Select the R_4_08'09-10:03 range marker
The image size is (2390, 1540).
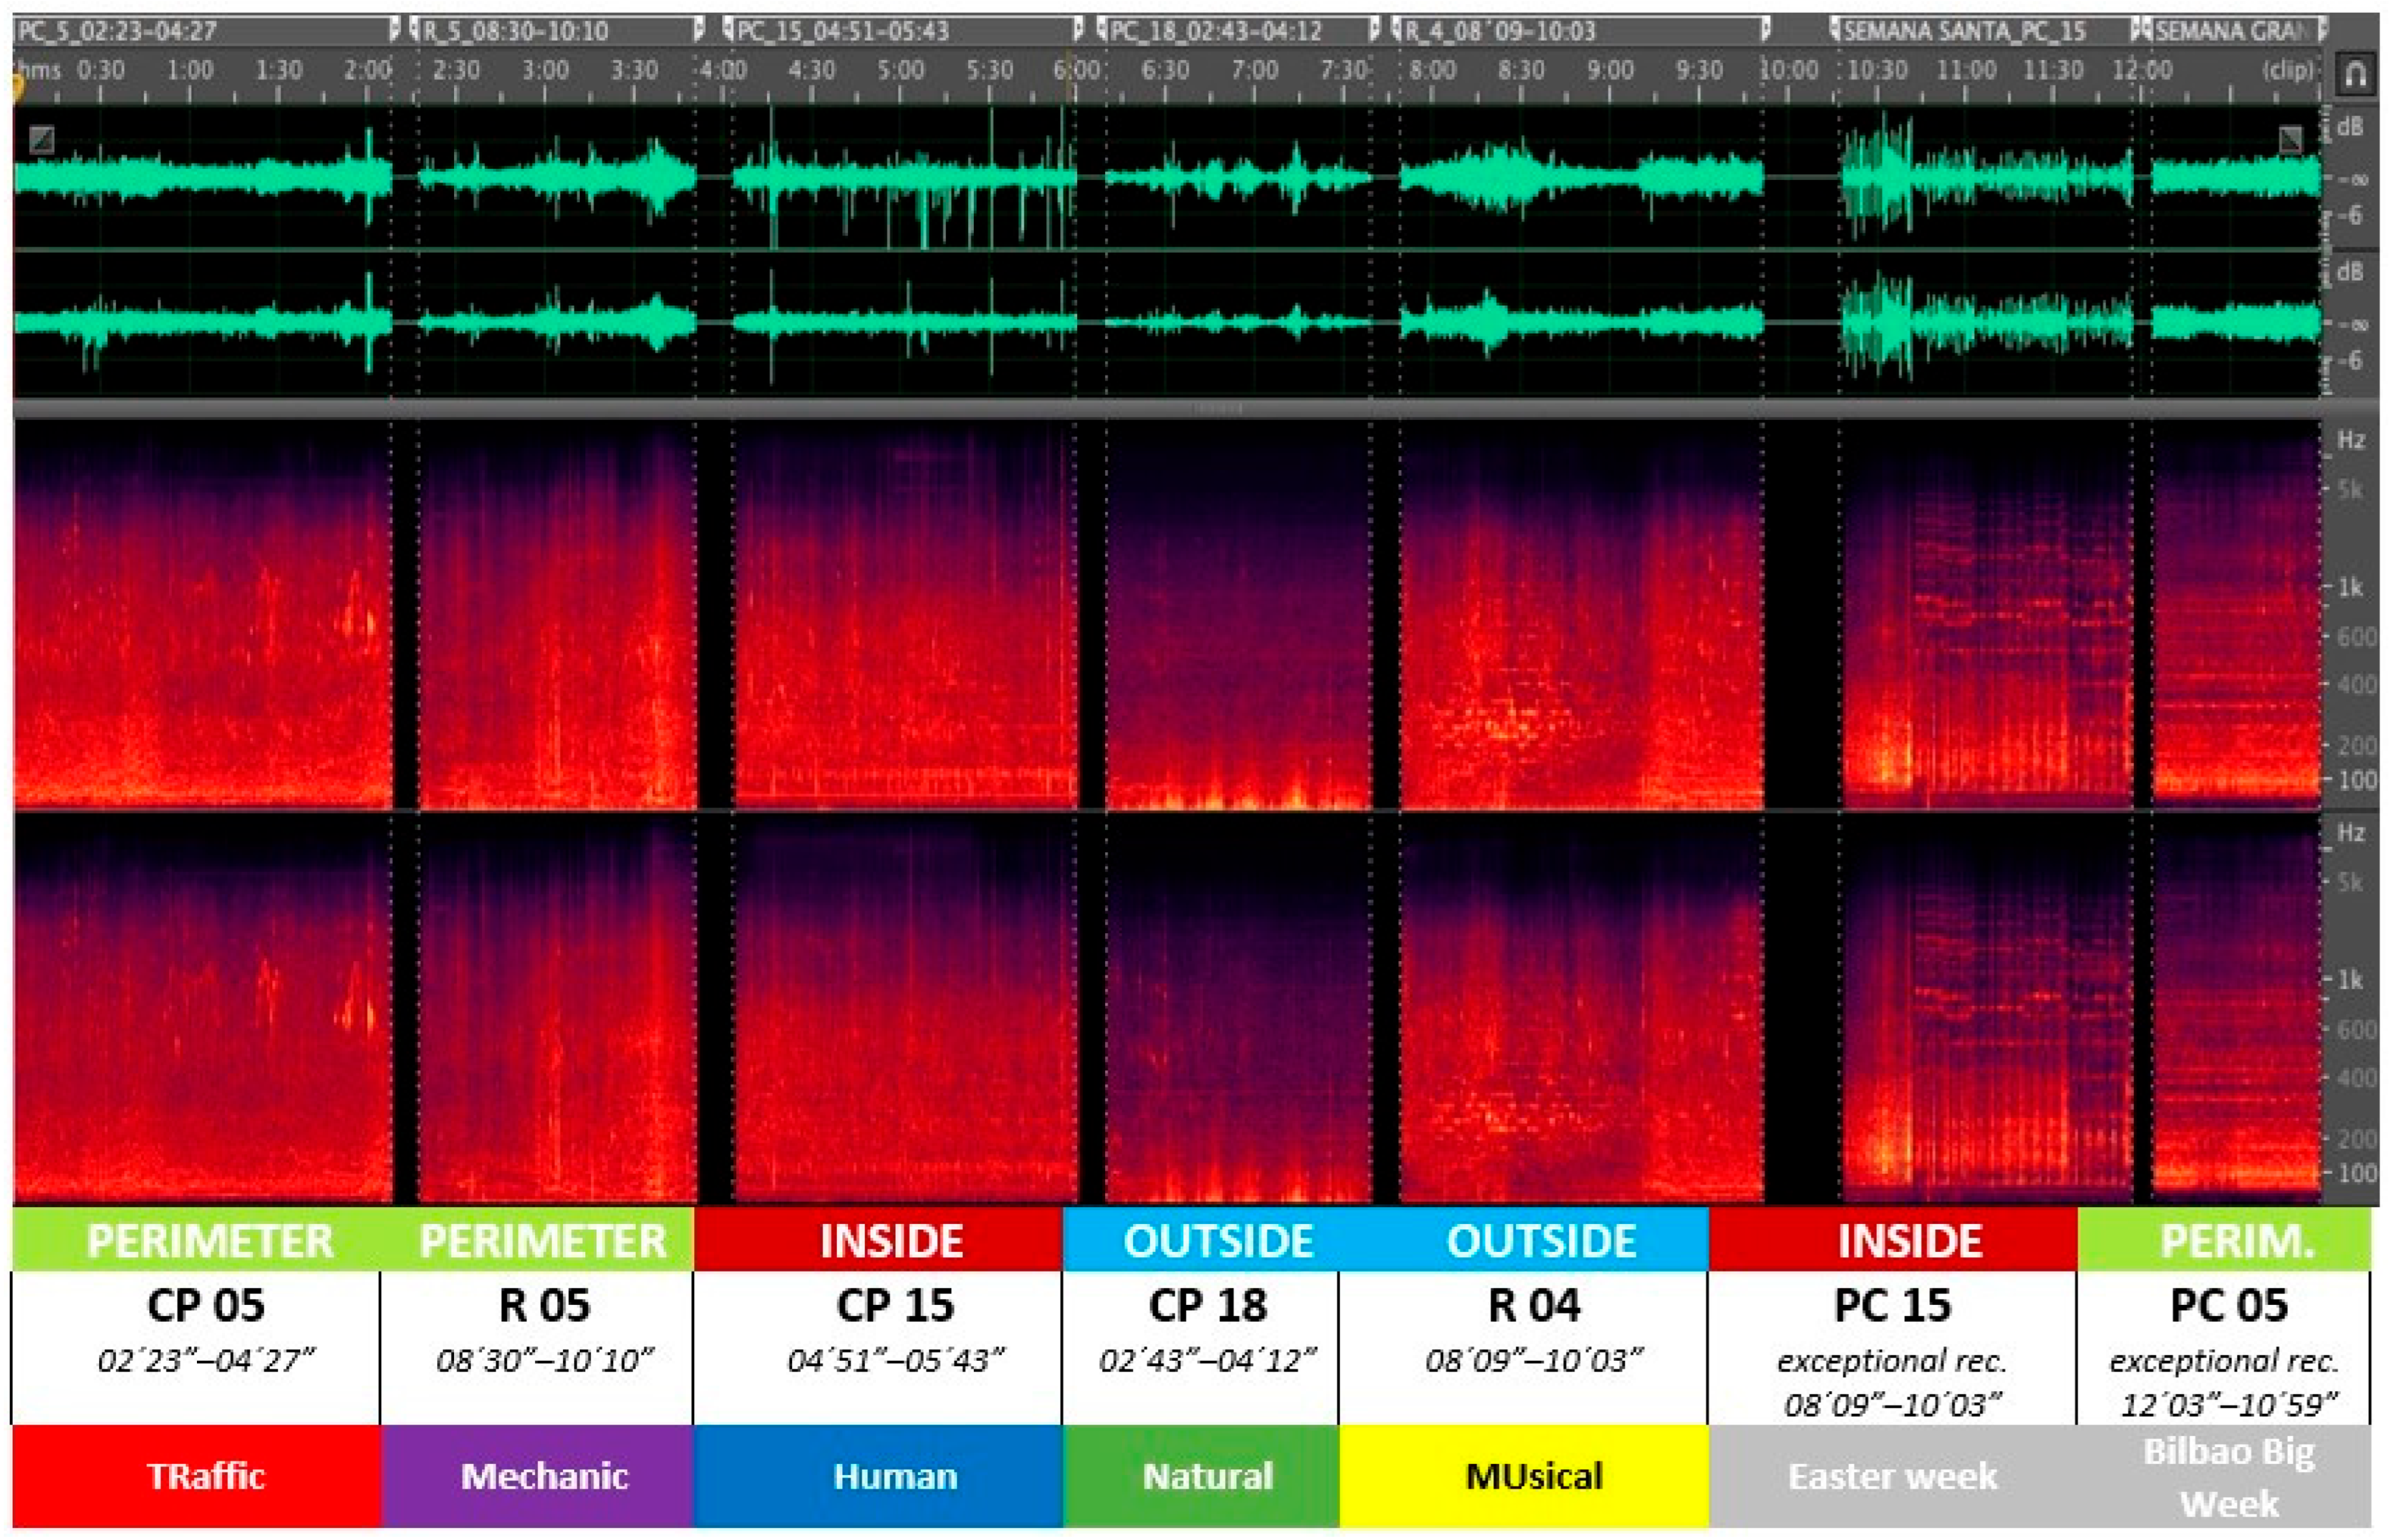(x=1582, y=30)
